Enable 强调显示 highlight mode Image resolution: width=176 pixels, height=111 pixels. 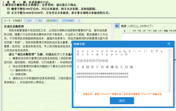tap(52, 21)
